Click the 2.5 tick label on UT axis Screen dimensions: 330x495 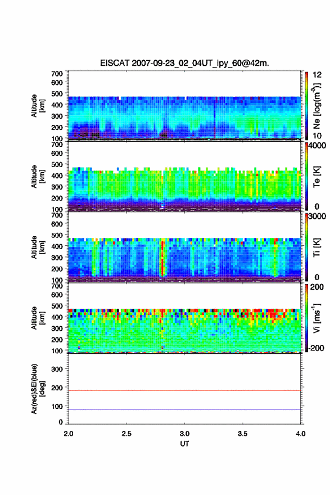(126, 434)
